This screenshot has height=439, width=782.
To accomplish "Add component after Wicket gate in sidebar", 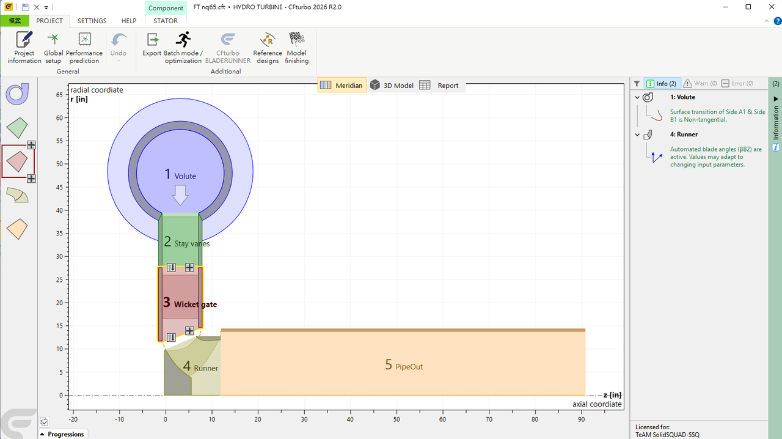I will [x=31, y=179].
